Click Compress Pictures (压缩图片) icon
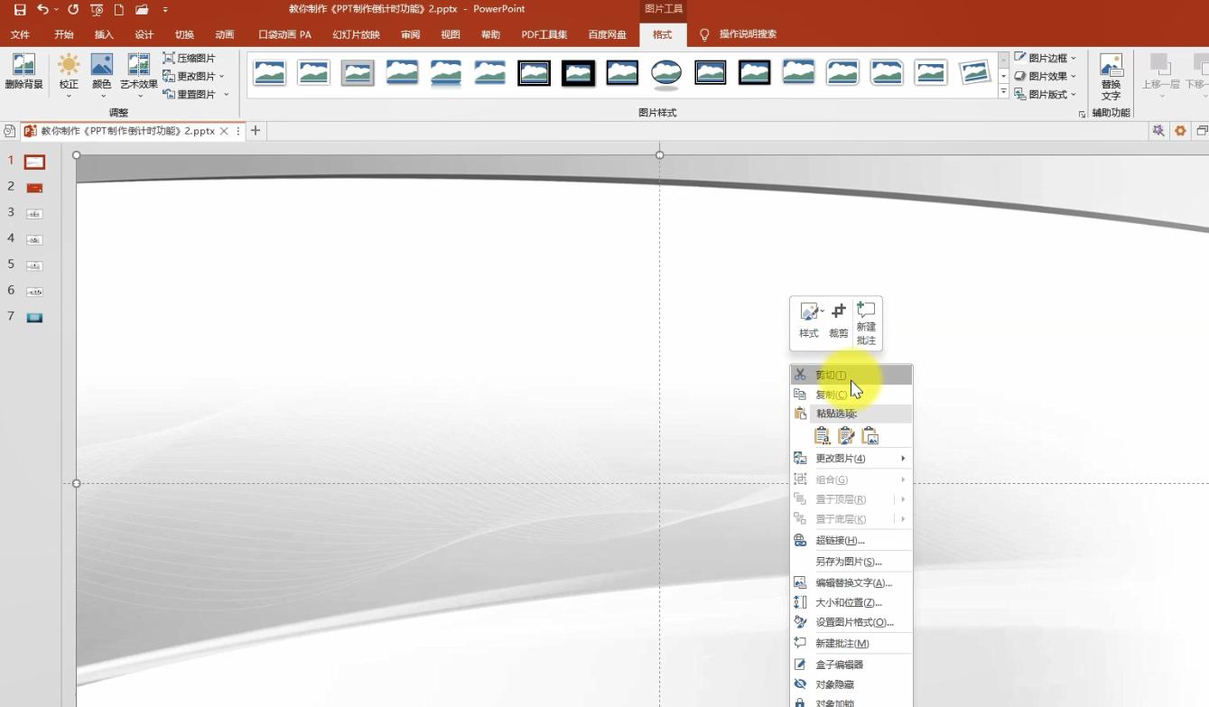The height and width of the screenshot is (707, 1209). 190,58
